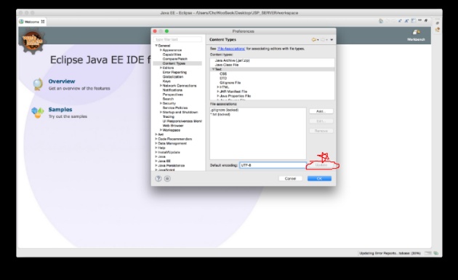Viewport: 458px width, 280px height.
Task: Click the Default encoding text field
Action: click(273, 165)
